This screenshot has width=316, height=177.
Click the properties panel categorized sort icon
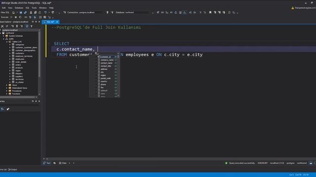click(x=2, y=109)
